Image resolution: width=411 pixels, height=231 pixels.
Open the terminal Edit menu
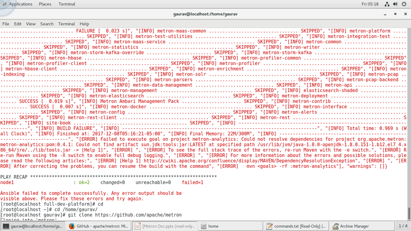18,24
